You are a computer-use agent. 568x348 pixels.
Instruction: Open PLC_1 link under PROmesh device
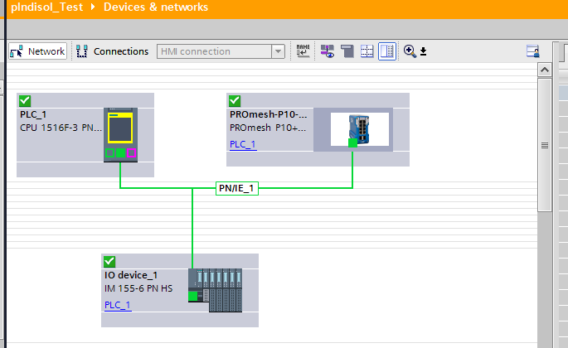pyautogui.click(x=243, y=144)
